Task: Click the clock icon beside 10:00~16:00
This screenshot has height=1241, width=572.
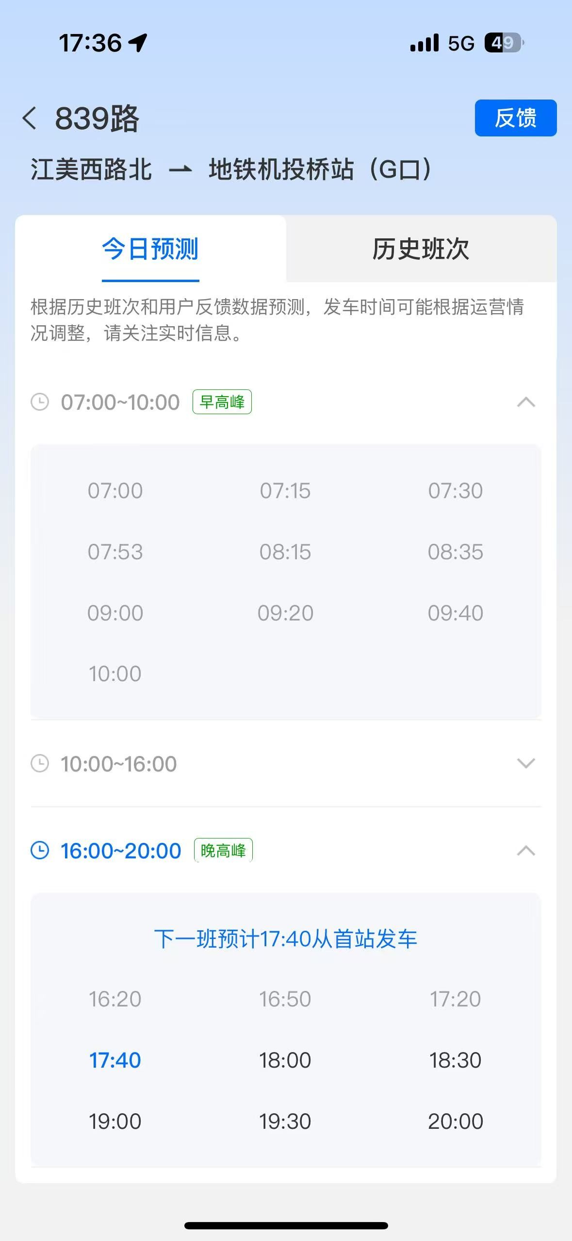Action: [40, 763]
